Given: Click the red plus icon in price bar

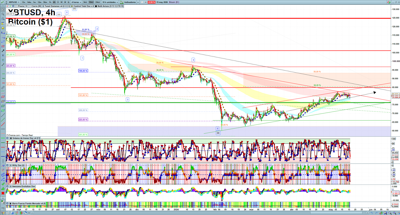Looking at the screenshot, I should [7, 6].
